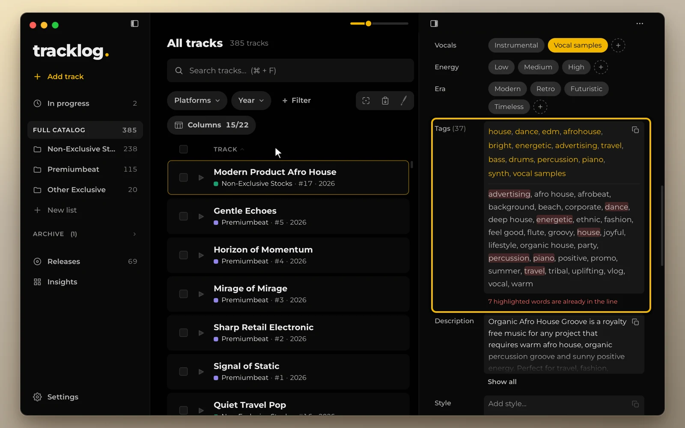Image resolution: width=685 pixels, height=428 pixels.
Task: Expand the Archive section
Action: [x=85, y=234]
